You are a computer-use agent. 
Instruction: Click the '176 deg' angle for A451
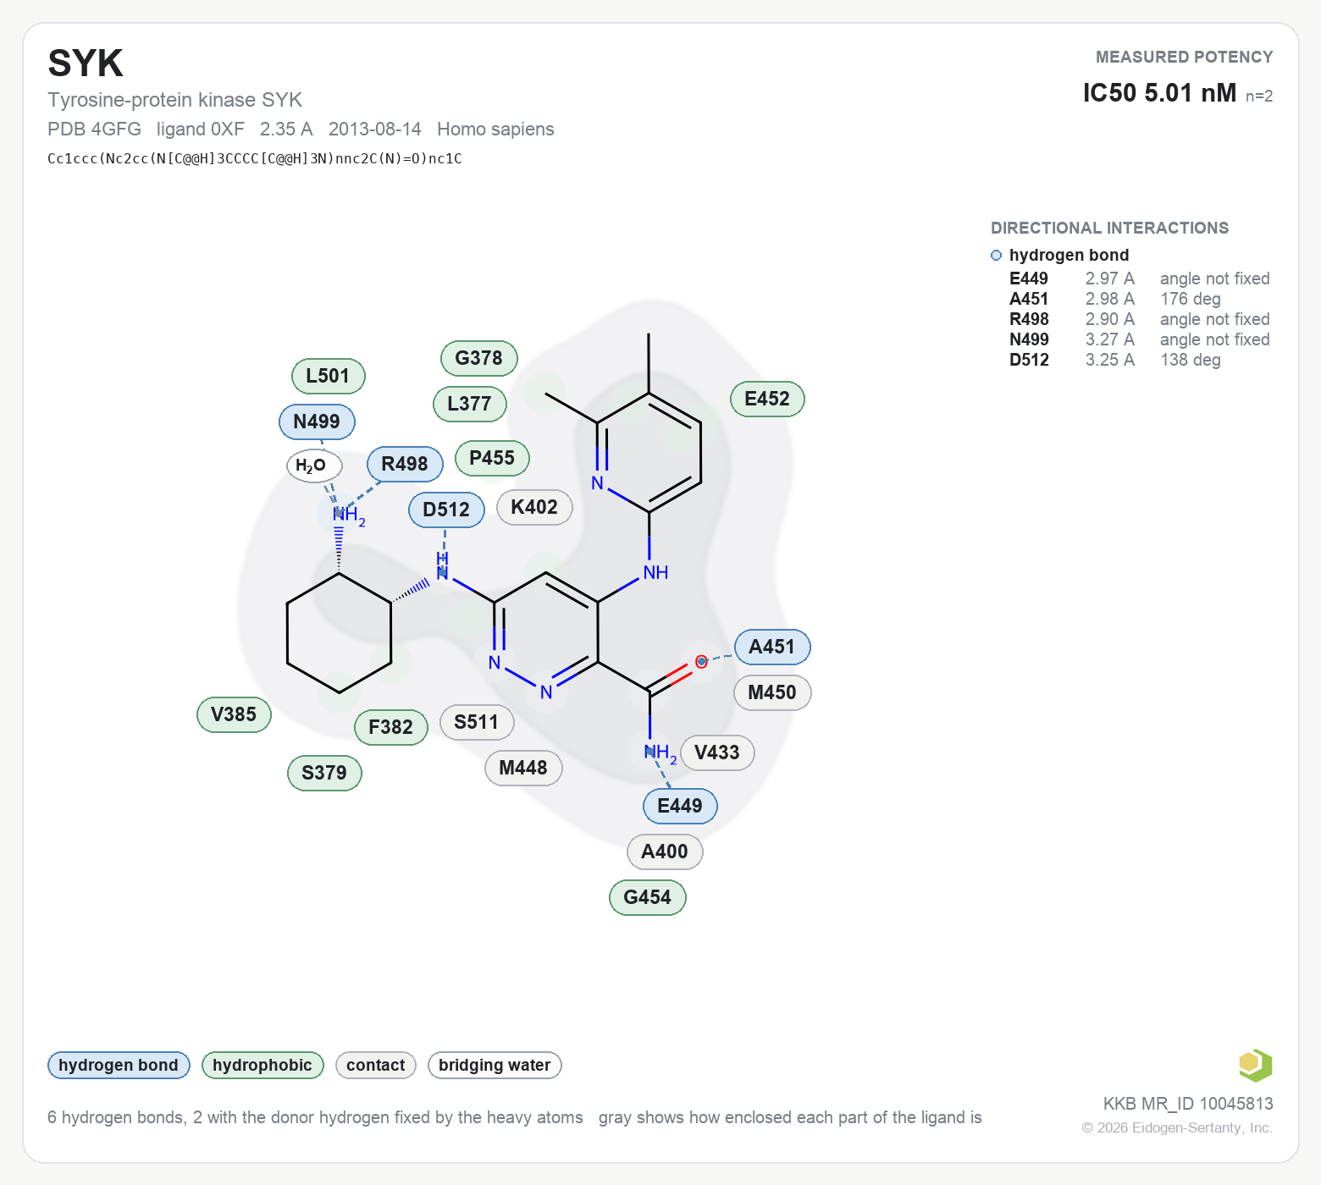point(1191,299)
